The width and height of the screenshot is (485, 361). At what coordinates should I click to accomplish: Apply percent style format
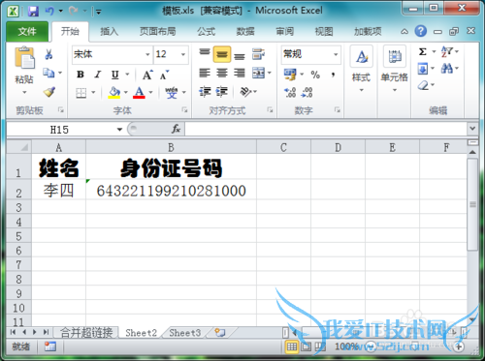click(x=315, y=75)
